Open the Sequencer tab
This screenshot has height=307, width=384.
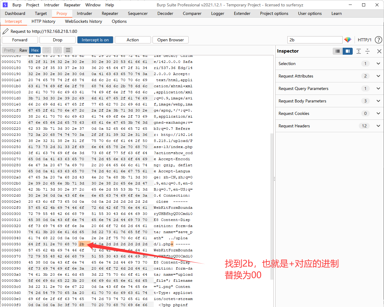click(x=138, y=13)
